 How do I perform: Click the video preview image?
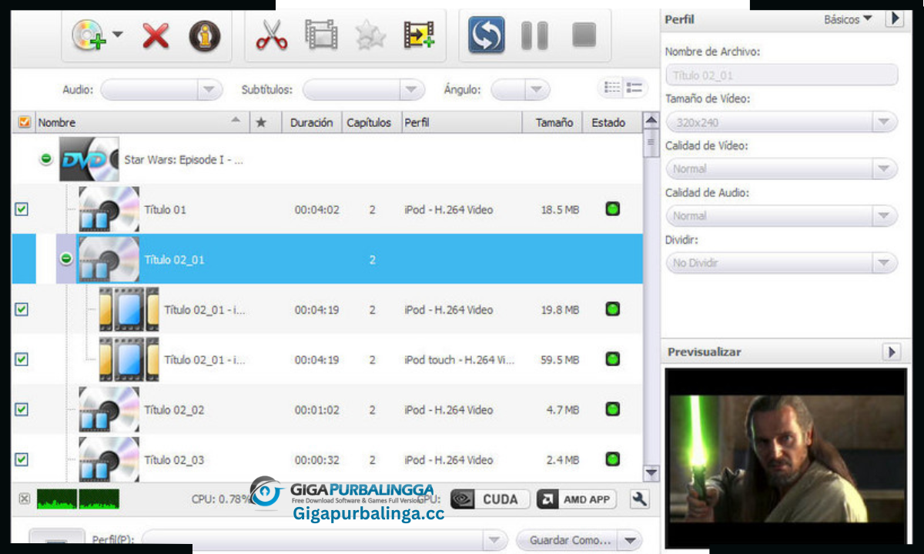point(786,459)
